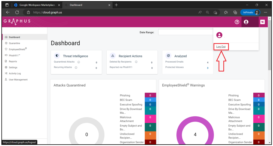Show info for Quarantined Attacks

[x=79, y=62]
